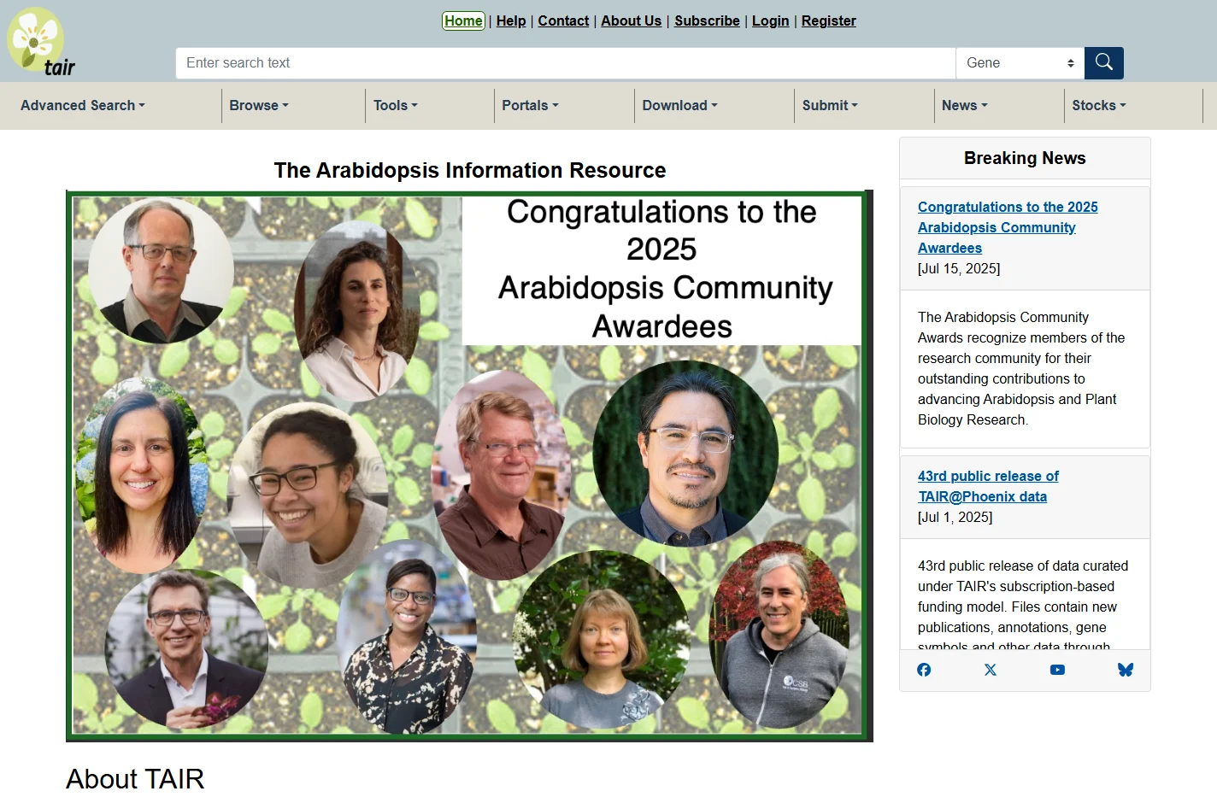
Task: Open TAIR's X (Twitter) icon
Action: pos(991,670)
